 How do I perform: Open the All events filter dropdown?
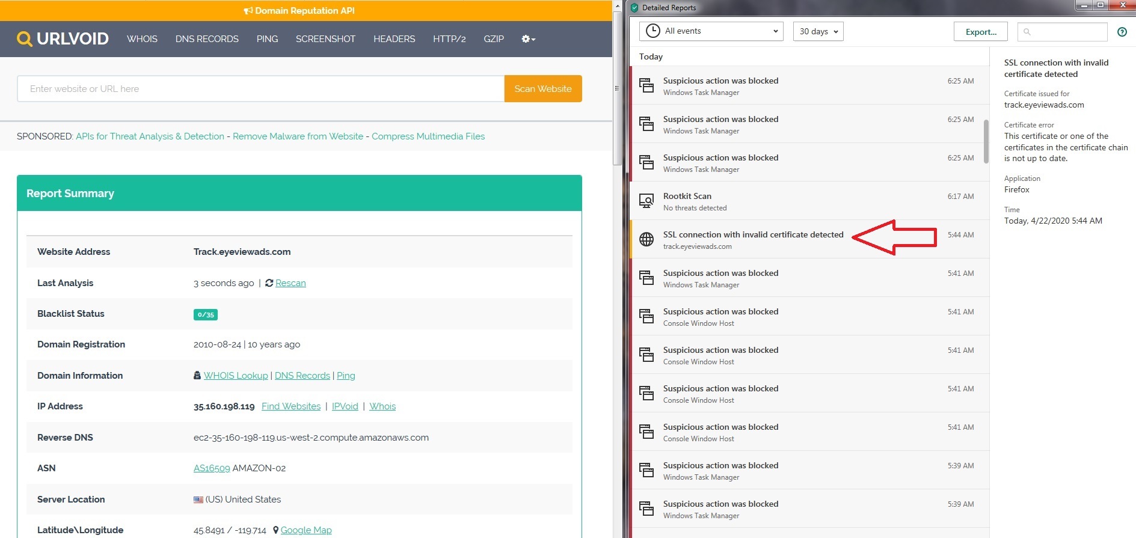(711, 31)
